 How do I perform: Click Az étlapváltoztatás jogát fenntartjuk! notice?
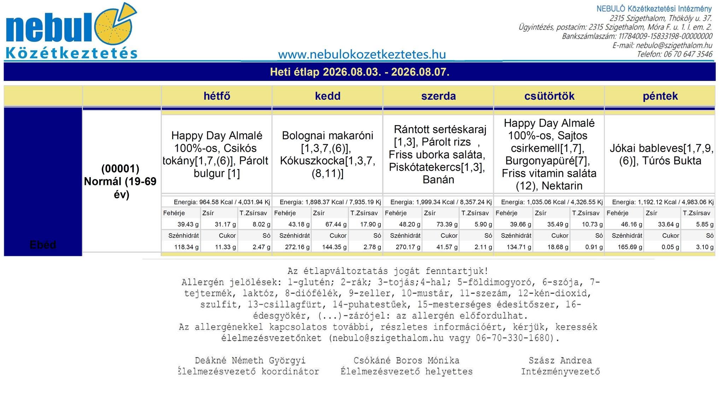click(x=388, y=271)
